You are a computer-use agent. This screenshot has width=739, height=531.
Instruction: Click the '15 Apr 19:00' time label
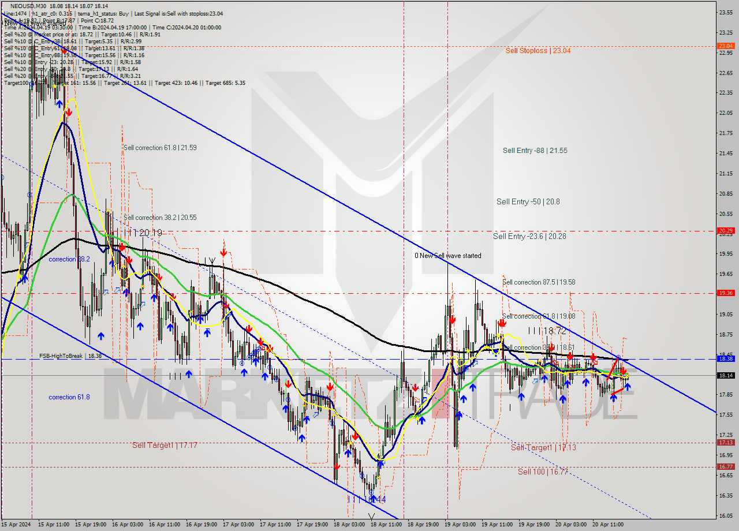click(x=91, y=525)
